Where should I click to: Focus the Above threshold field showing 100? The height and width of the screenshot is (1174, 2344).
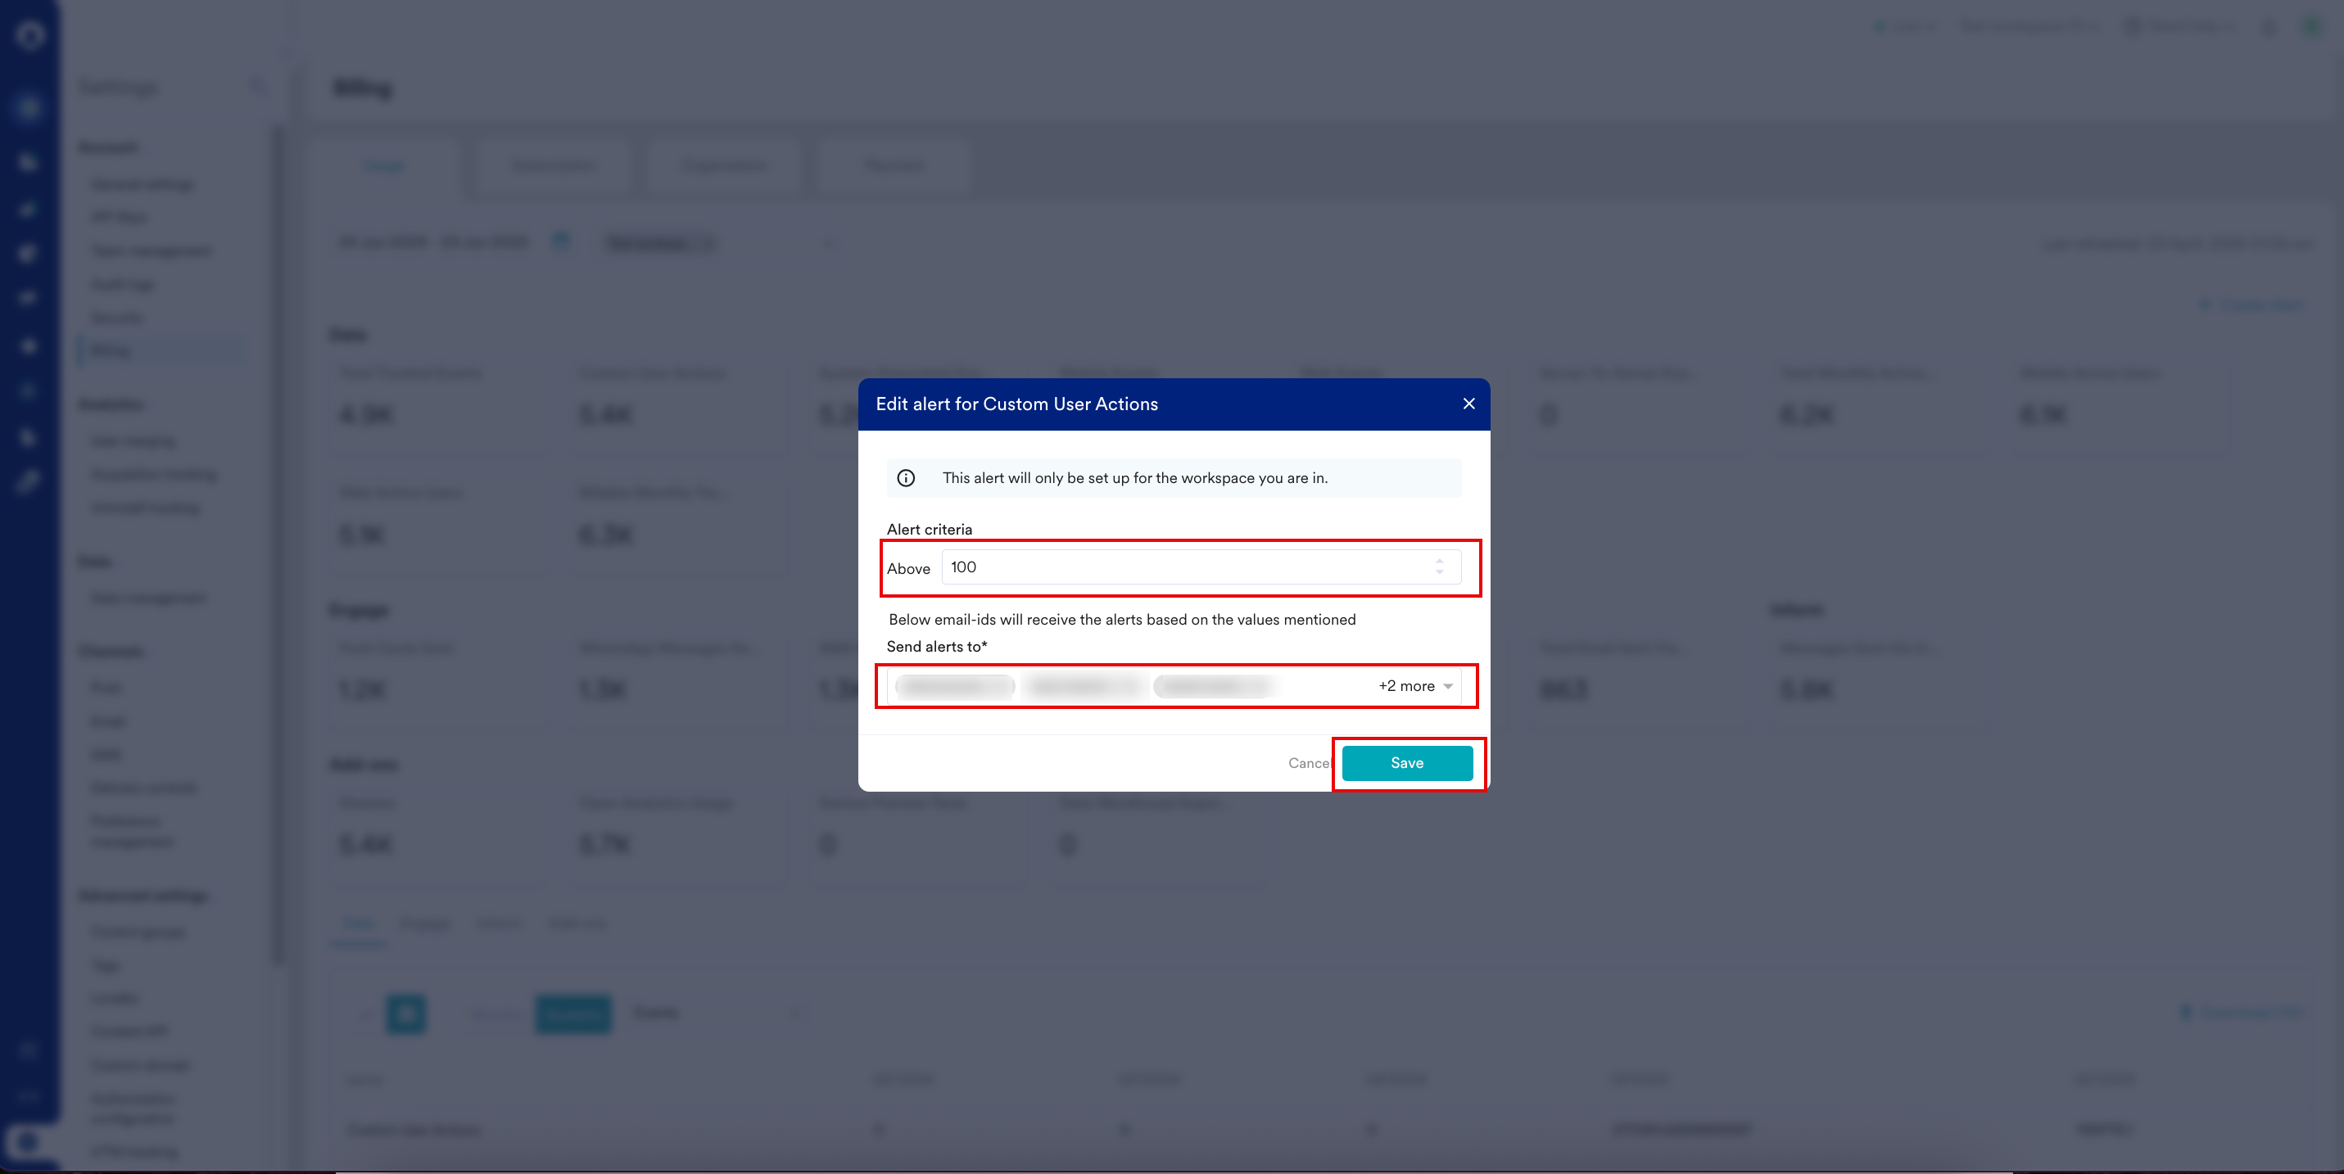pyautogui.click(x=1183, y=567)
